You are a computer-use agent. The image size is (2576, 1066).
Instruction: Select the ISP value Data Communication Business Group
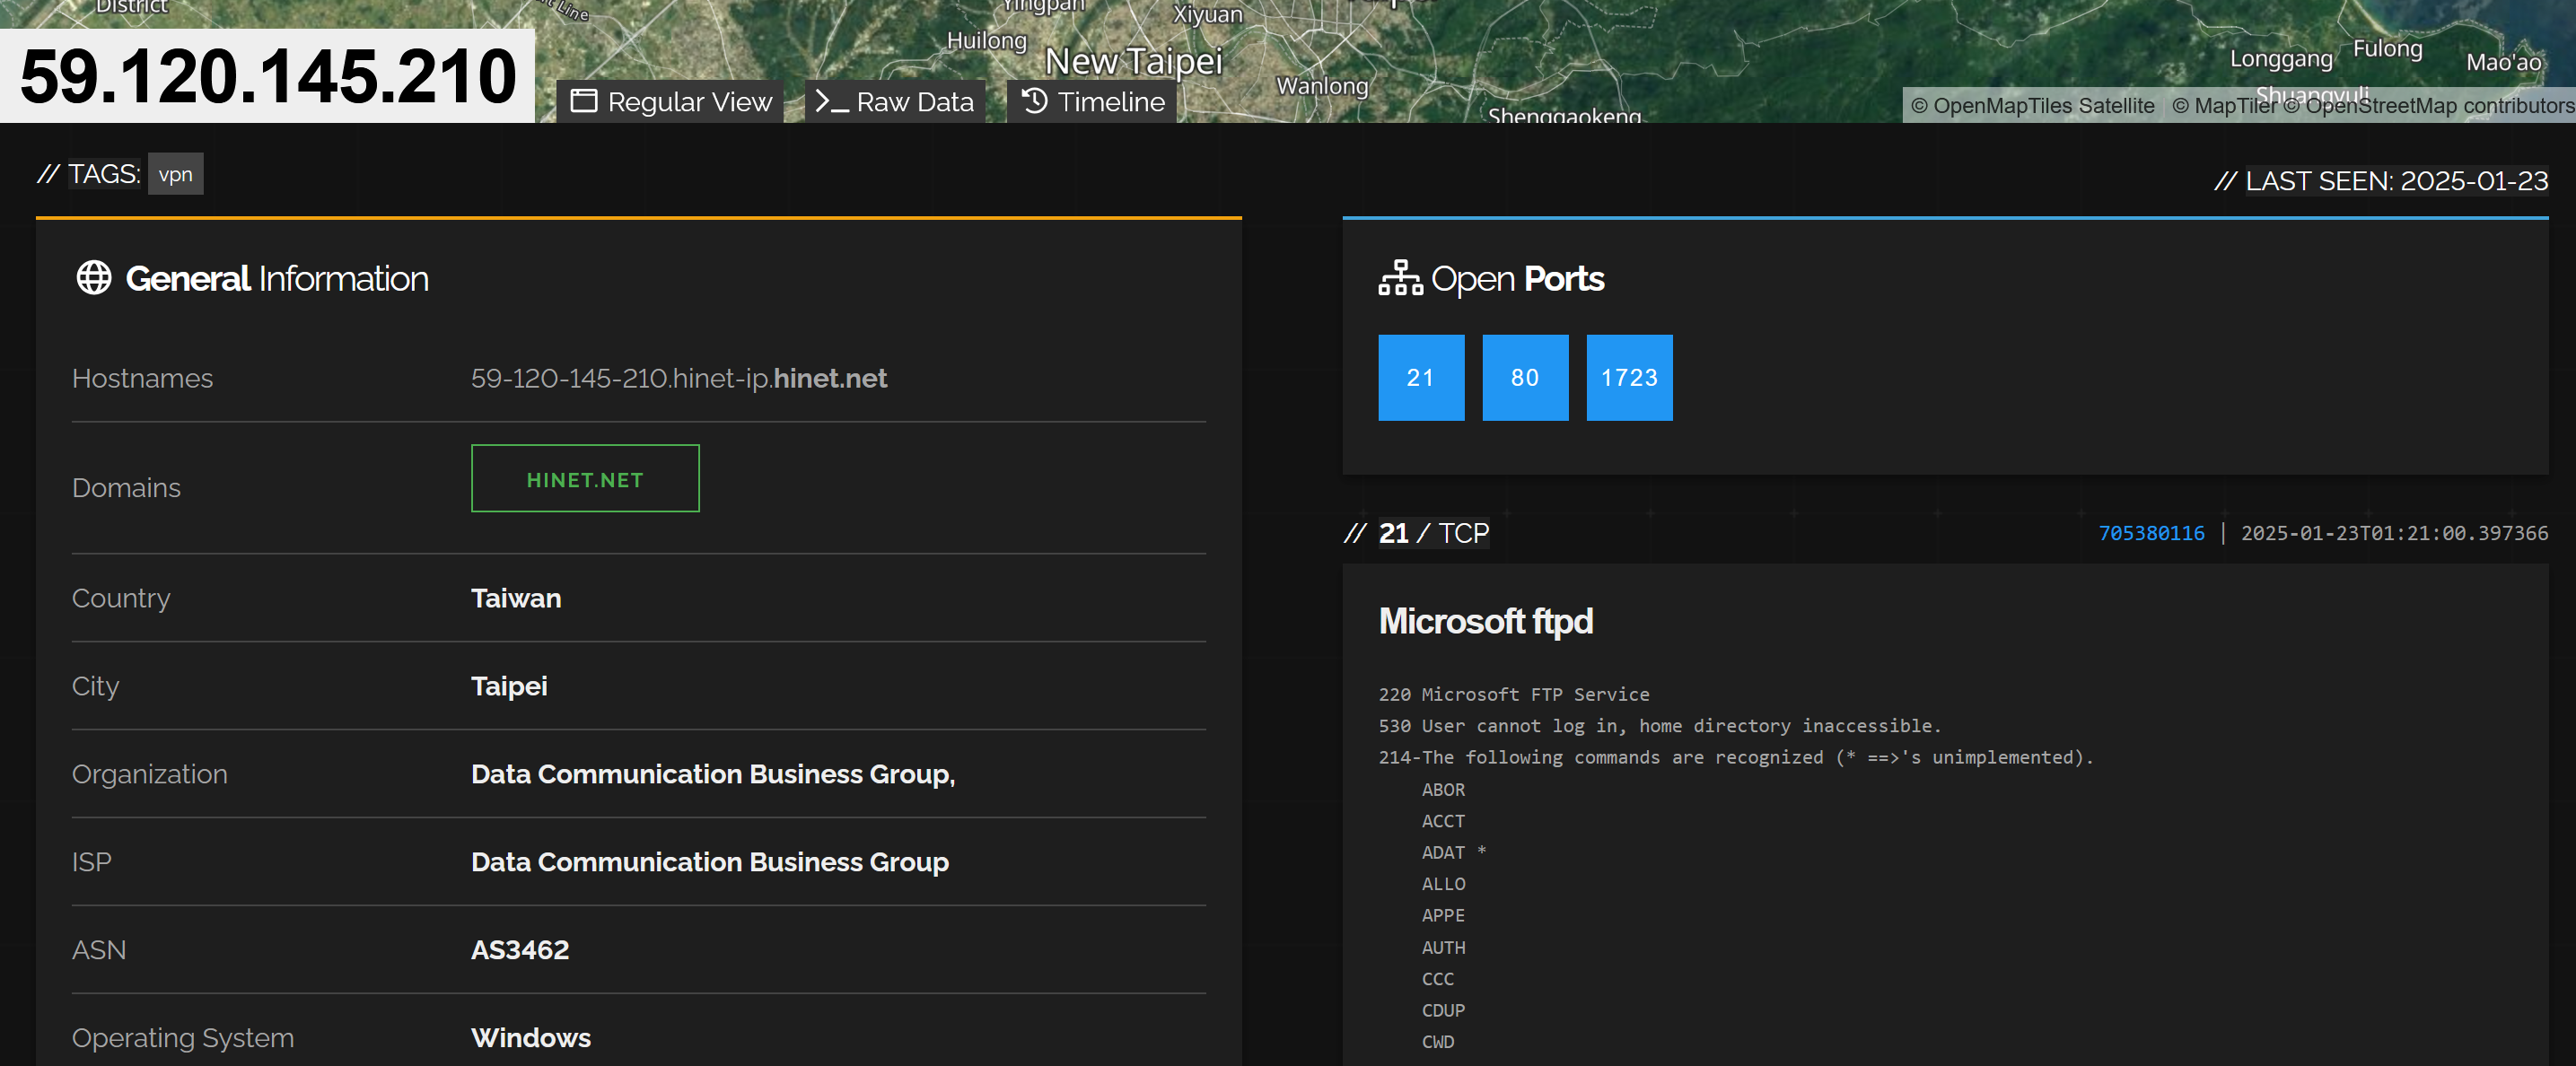click(710, 862)
